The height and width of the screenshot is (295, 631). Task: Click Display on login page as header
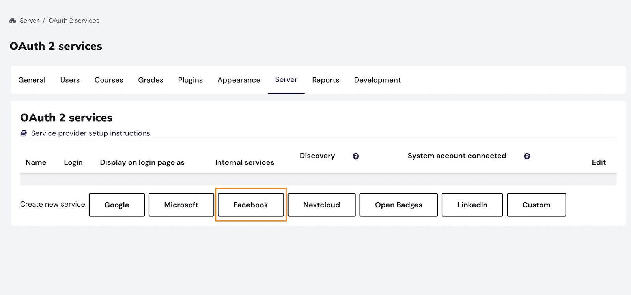coord(142,162)
